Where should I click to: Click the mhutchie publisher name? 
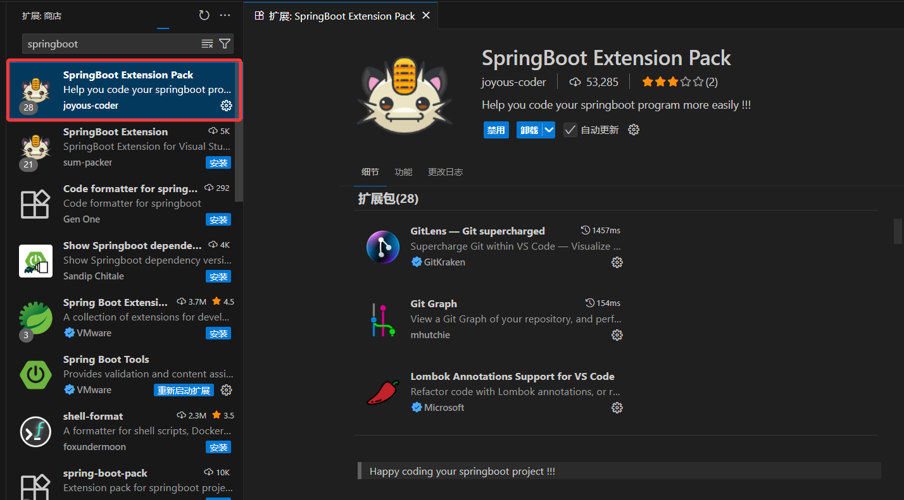coord(430,335)
